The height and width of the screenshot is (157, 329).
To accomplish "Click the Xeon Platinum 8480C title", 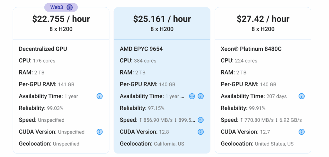I will 251,49.
